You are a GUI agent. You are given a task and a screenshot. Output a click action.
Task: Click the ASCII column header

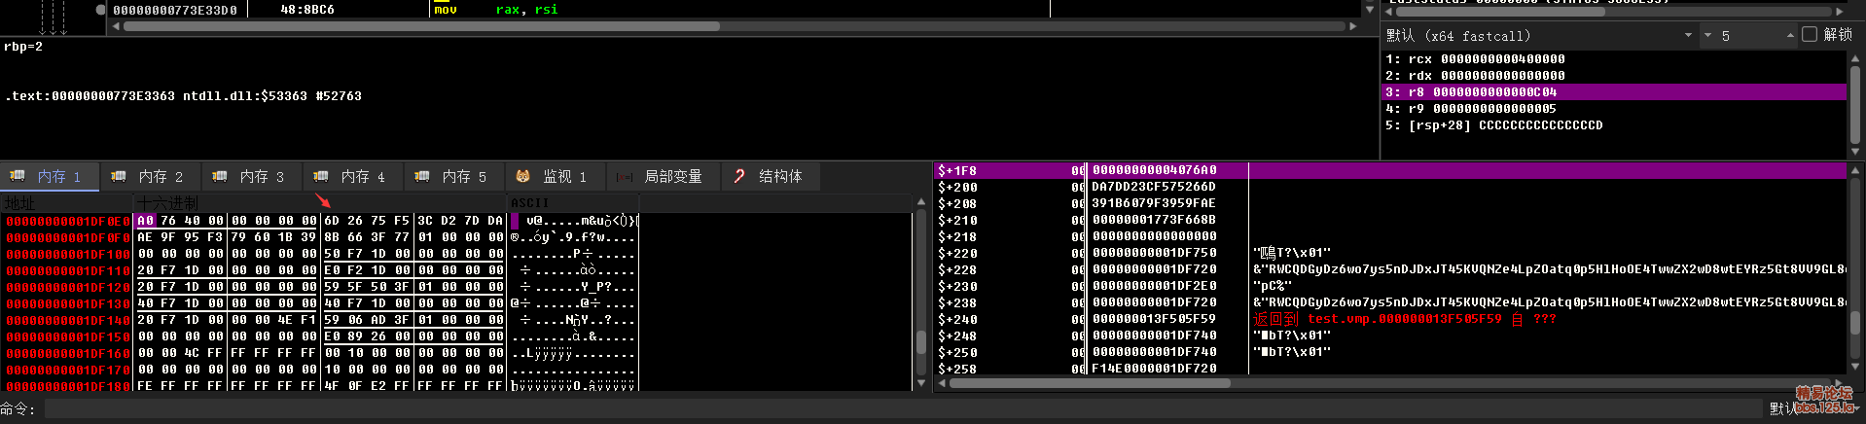click(x=530, y=202)
